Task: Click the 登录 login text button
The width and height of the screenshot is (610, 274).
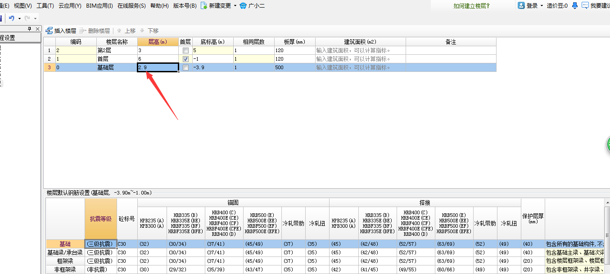Action: pyautogui.click(x=532, y=6)
